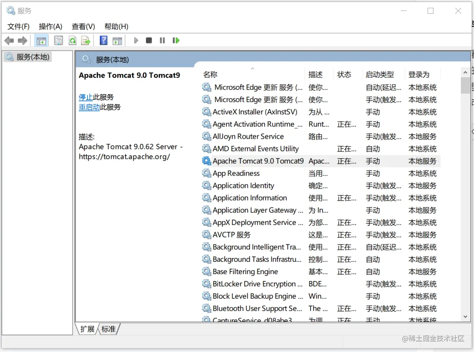Select Block Level Backup Engine service name

(258, 296)
